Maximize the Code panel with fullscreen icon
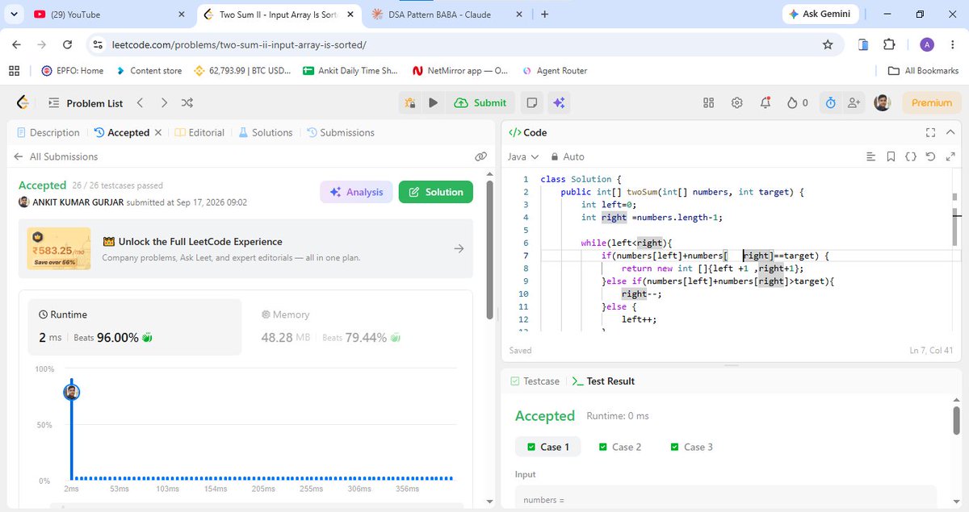Screen dimensions: 969x512 [930, 132]
